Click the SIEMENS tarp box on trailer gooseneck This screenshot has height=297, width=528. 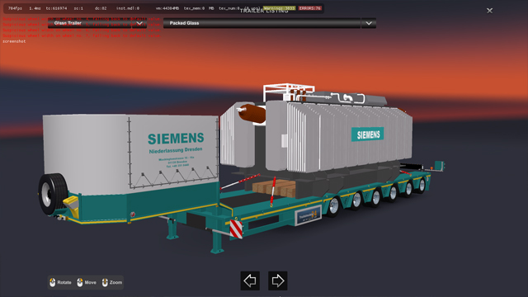click(x=130, y=155)
